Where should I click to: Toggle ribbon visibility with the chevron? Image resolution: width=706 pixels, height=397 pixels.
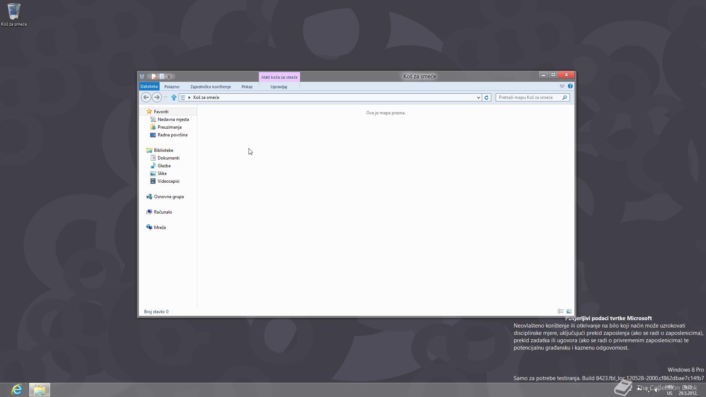pyautogui.click(x=561, y=86)
